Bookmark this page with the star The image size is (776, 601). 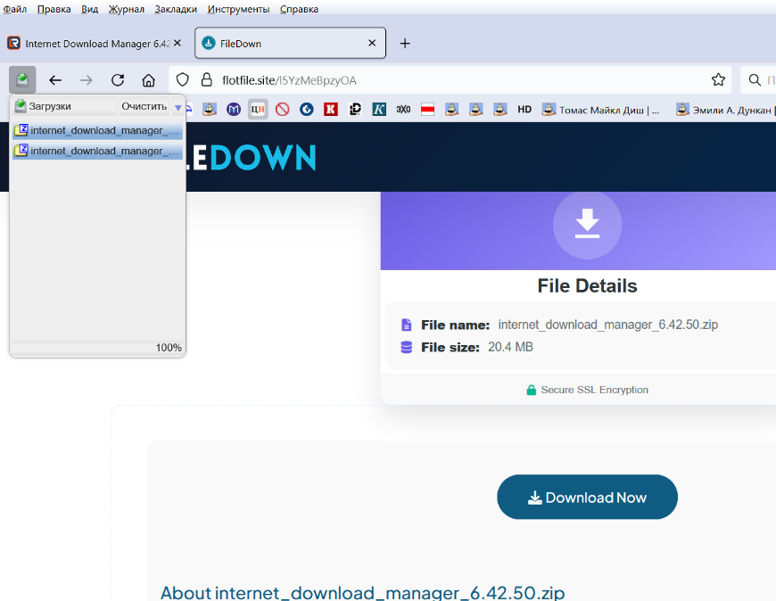[x=718, y=79]
